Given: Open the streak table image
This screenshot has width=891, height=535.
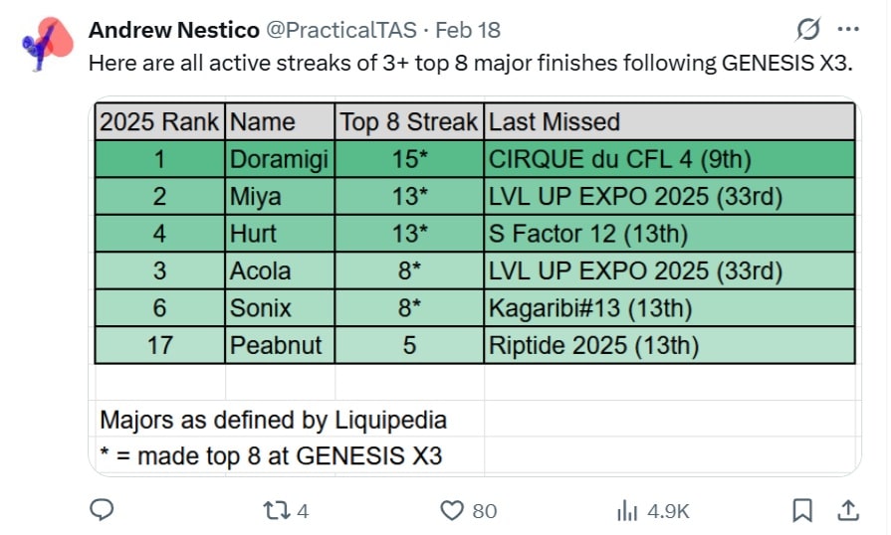Looking at the screenshot, I should click(476, 286).
